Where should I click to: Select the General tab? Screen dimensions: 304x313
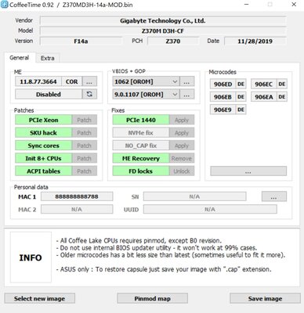(x=20, y=58)
